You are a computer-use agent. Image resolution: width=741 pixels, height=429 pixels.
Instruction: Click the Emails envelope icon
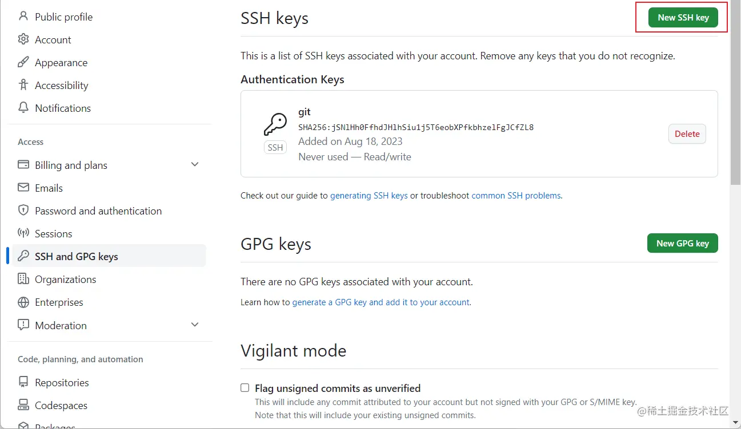(x=23, y=188)
